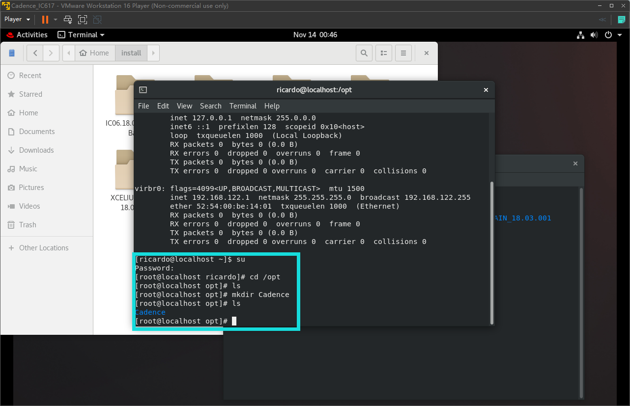Collapse the VMware toolbar with double-arrow icon
Image resolution: width=630 pixels, height=406 pixels.
tap(602, 20)
